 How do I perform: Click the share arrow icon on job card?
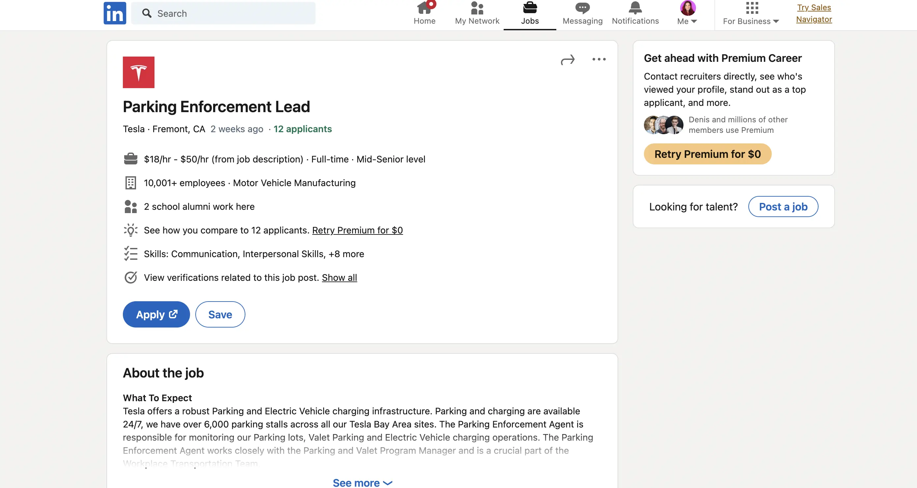568,60
